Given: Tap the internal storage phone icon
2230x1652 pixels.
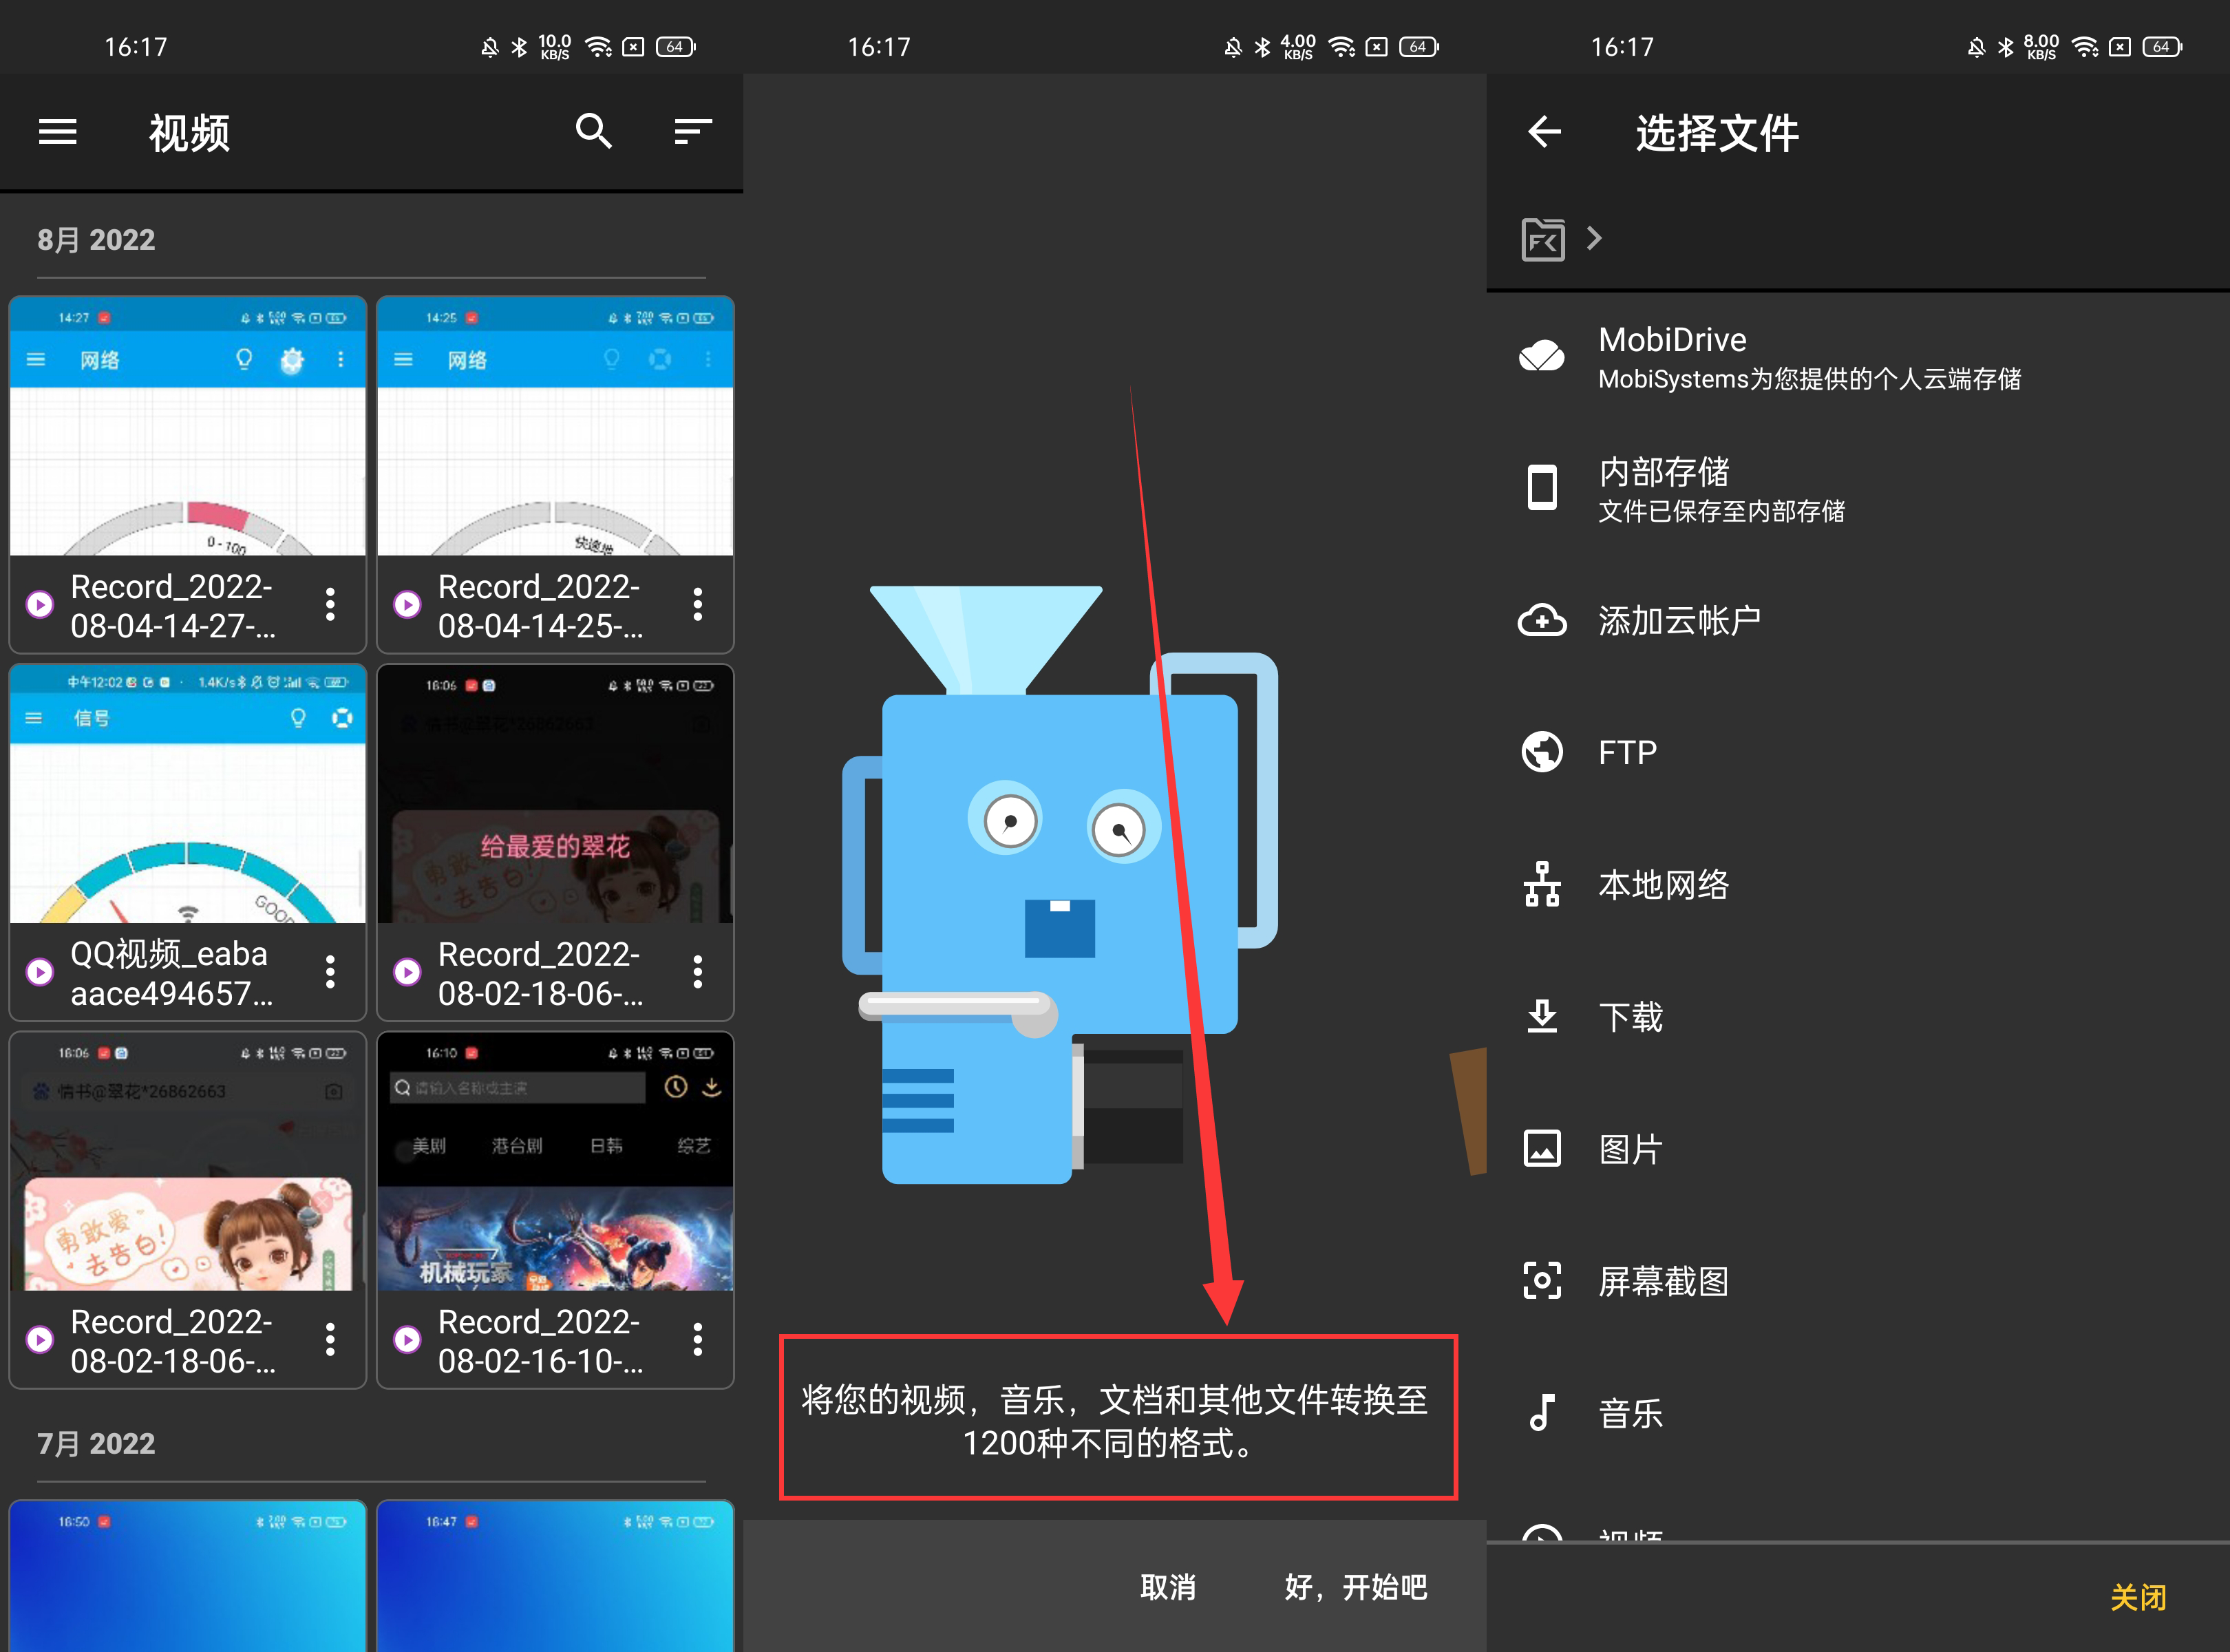Looking at the screenshot, I should tap(1542, 488).
